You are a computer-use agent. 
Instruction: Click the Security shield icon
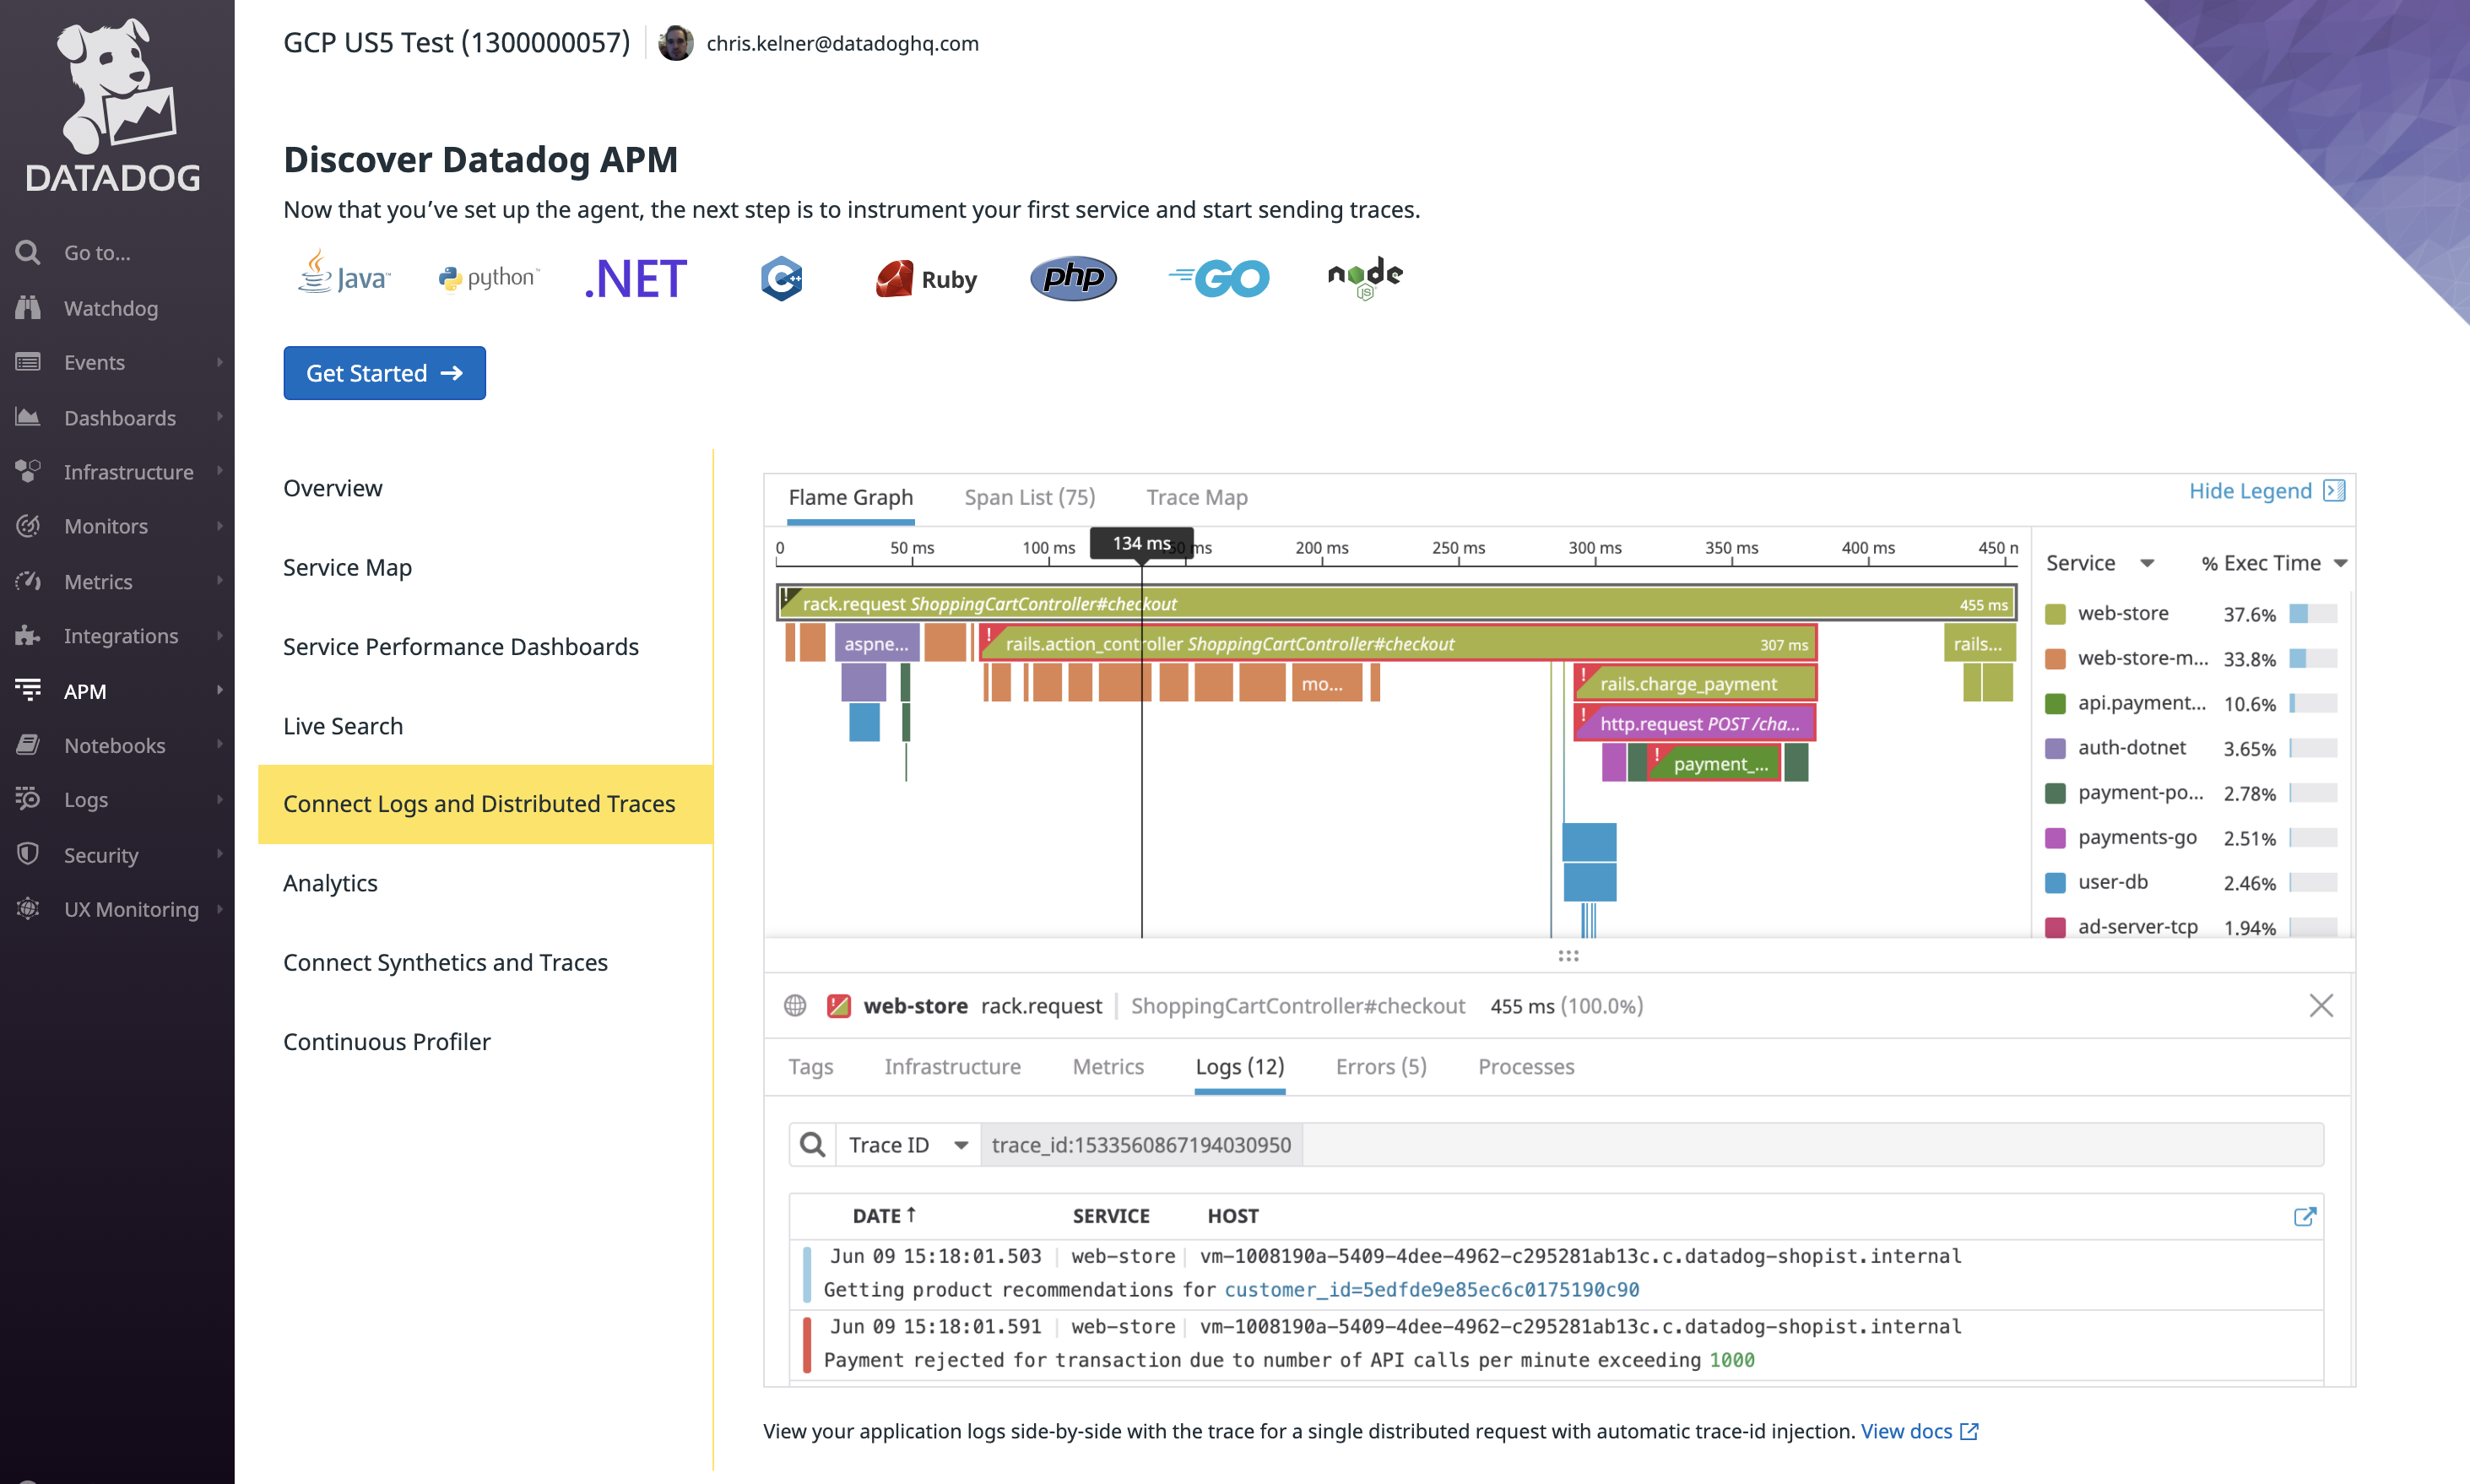(28, 854)
